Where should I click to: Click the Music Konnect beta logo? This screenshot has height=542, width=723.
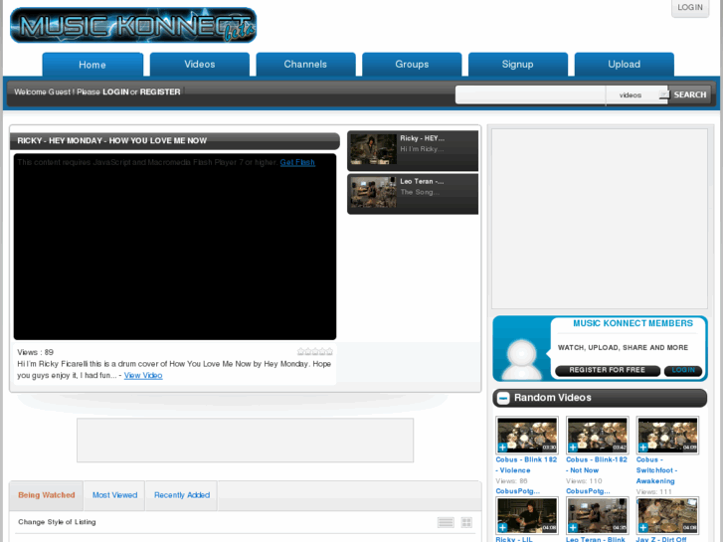[133, 26]
